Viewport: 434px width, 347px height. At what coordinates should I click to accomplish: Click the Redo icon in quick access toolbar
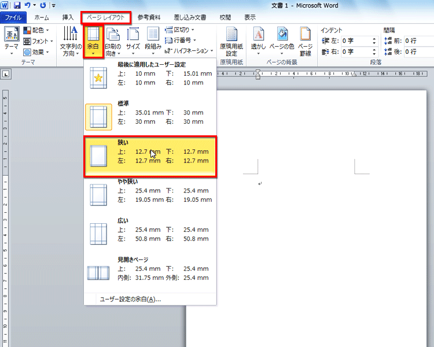coord(43,5)
